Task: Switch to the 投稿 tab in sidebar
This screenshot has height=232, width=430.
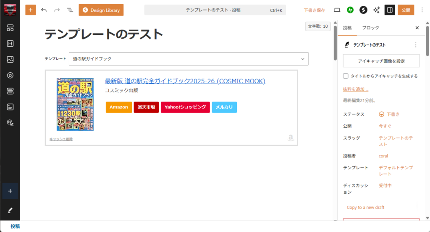Action: click(x=347, y=28)
